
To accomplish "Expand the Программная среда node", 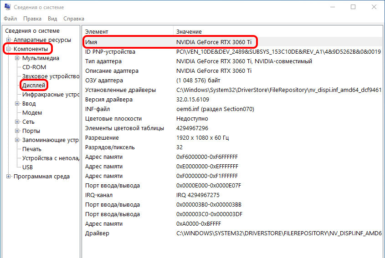I will [x=8, y=177].
